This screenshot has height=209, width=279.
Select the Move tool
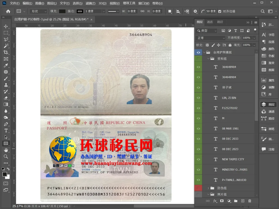point(6,26)
